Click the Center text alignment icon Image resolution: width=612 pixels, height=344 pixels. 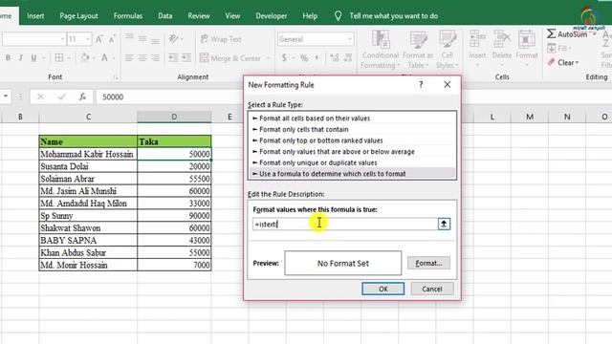[142, 58]
